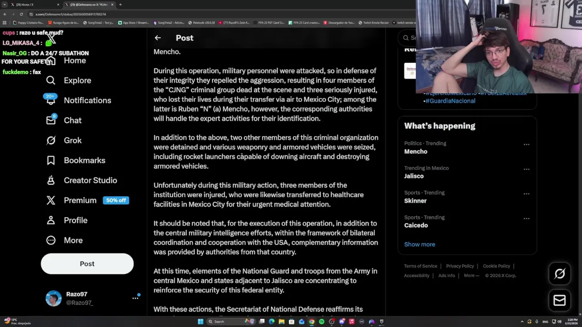This screenshot has width=582, height=327.
Task: Open the tab search dropdown arrow
Action: (x=4, y=5)
